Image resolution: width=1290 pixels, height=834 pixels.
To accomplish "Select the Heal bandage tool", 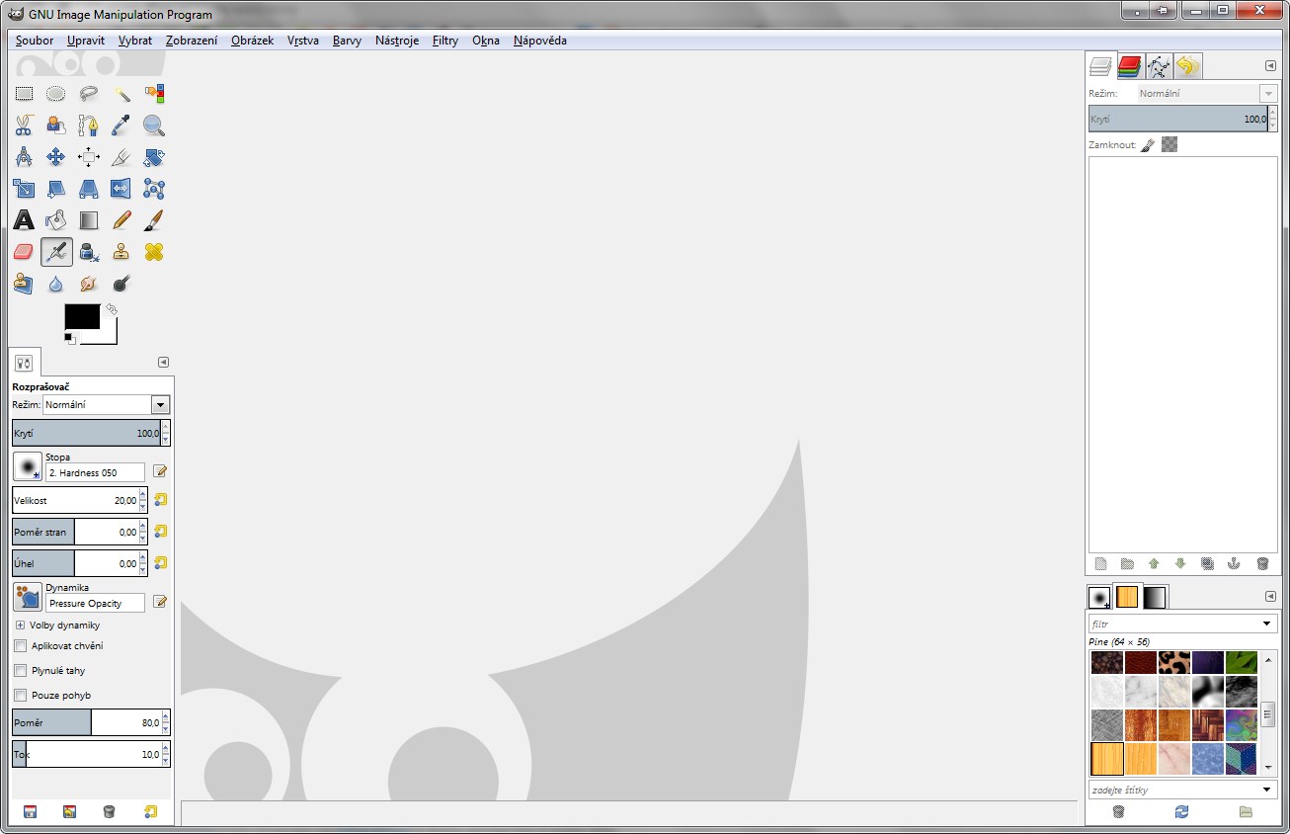I will click(154, 252).
